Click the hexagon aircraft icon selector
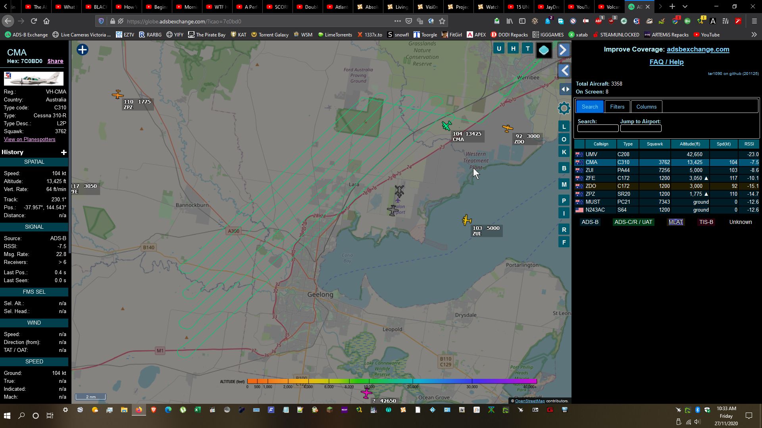762x428 pixels. pyautogui.click(x=544, y=50)
